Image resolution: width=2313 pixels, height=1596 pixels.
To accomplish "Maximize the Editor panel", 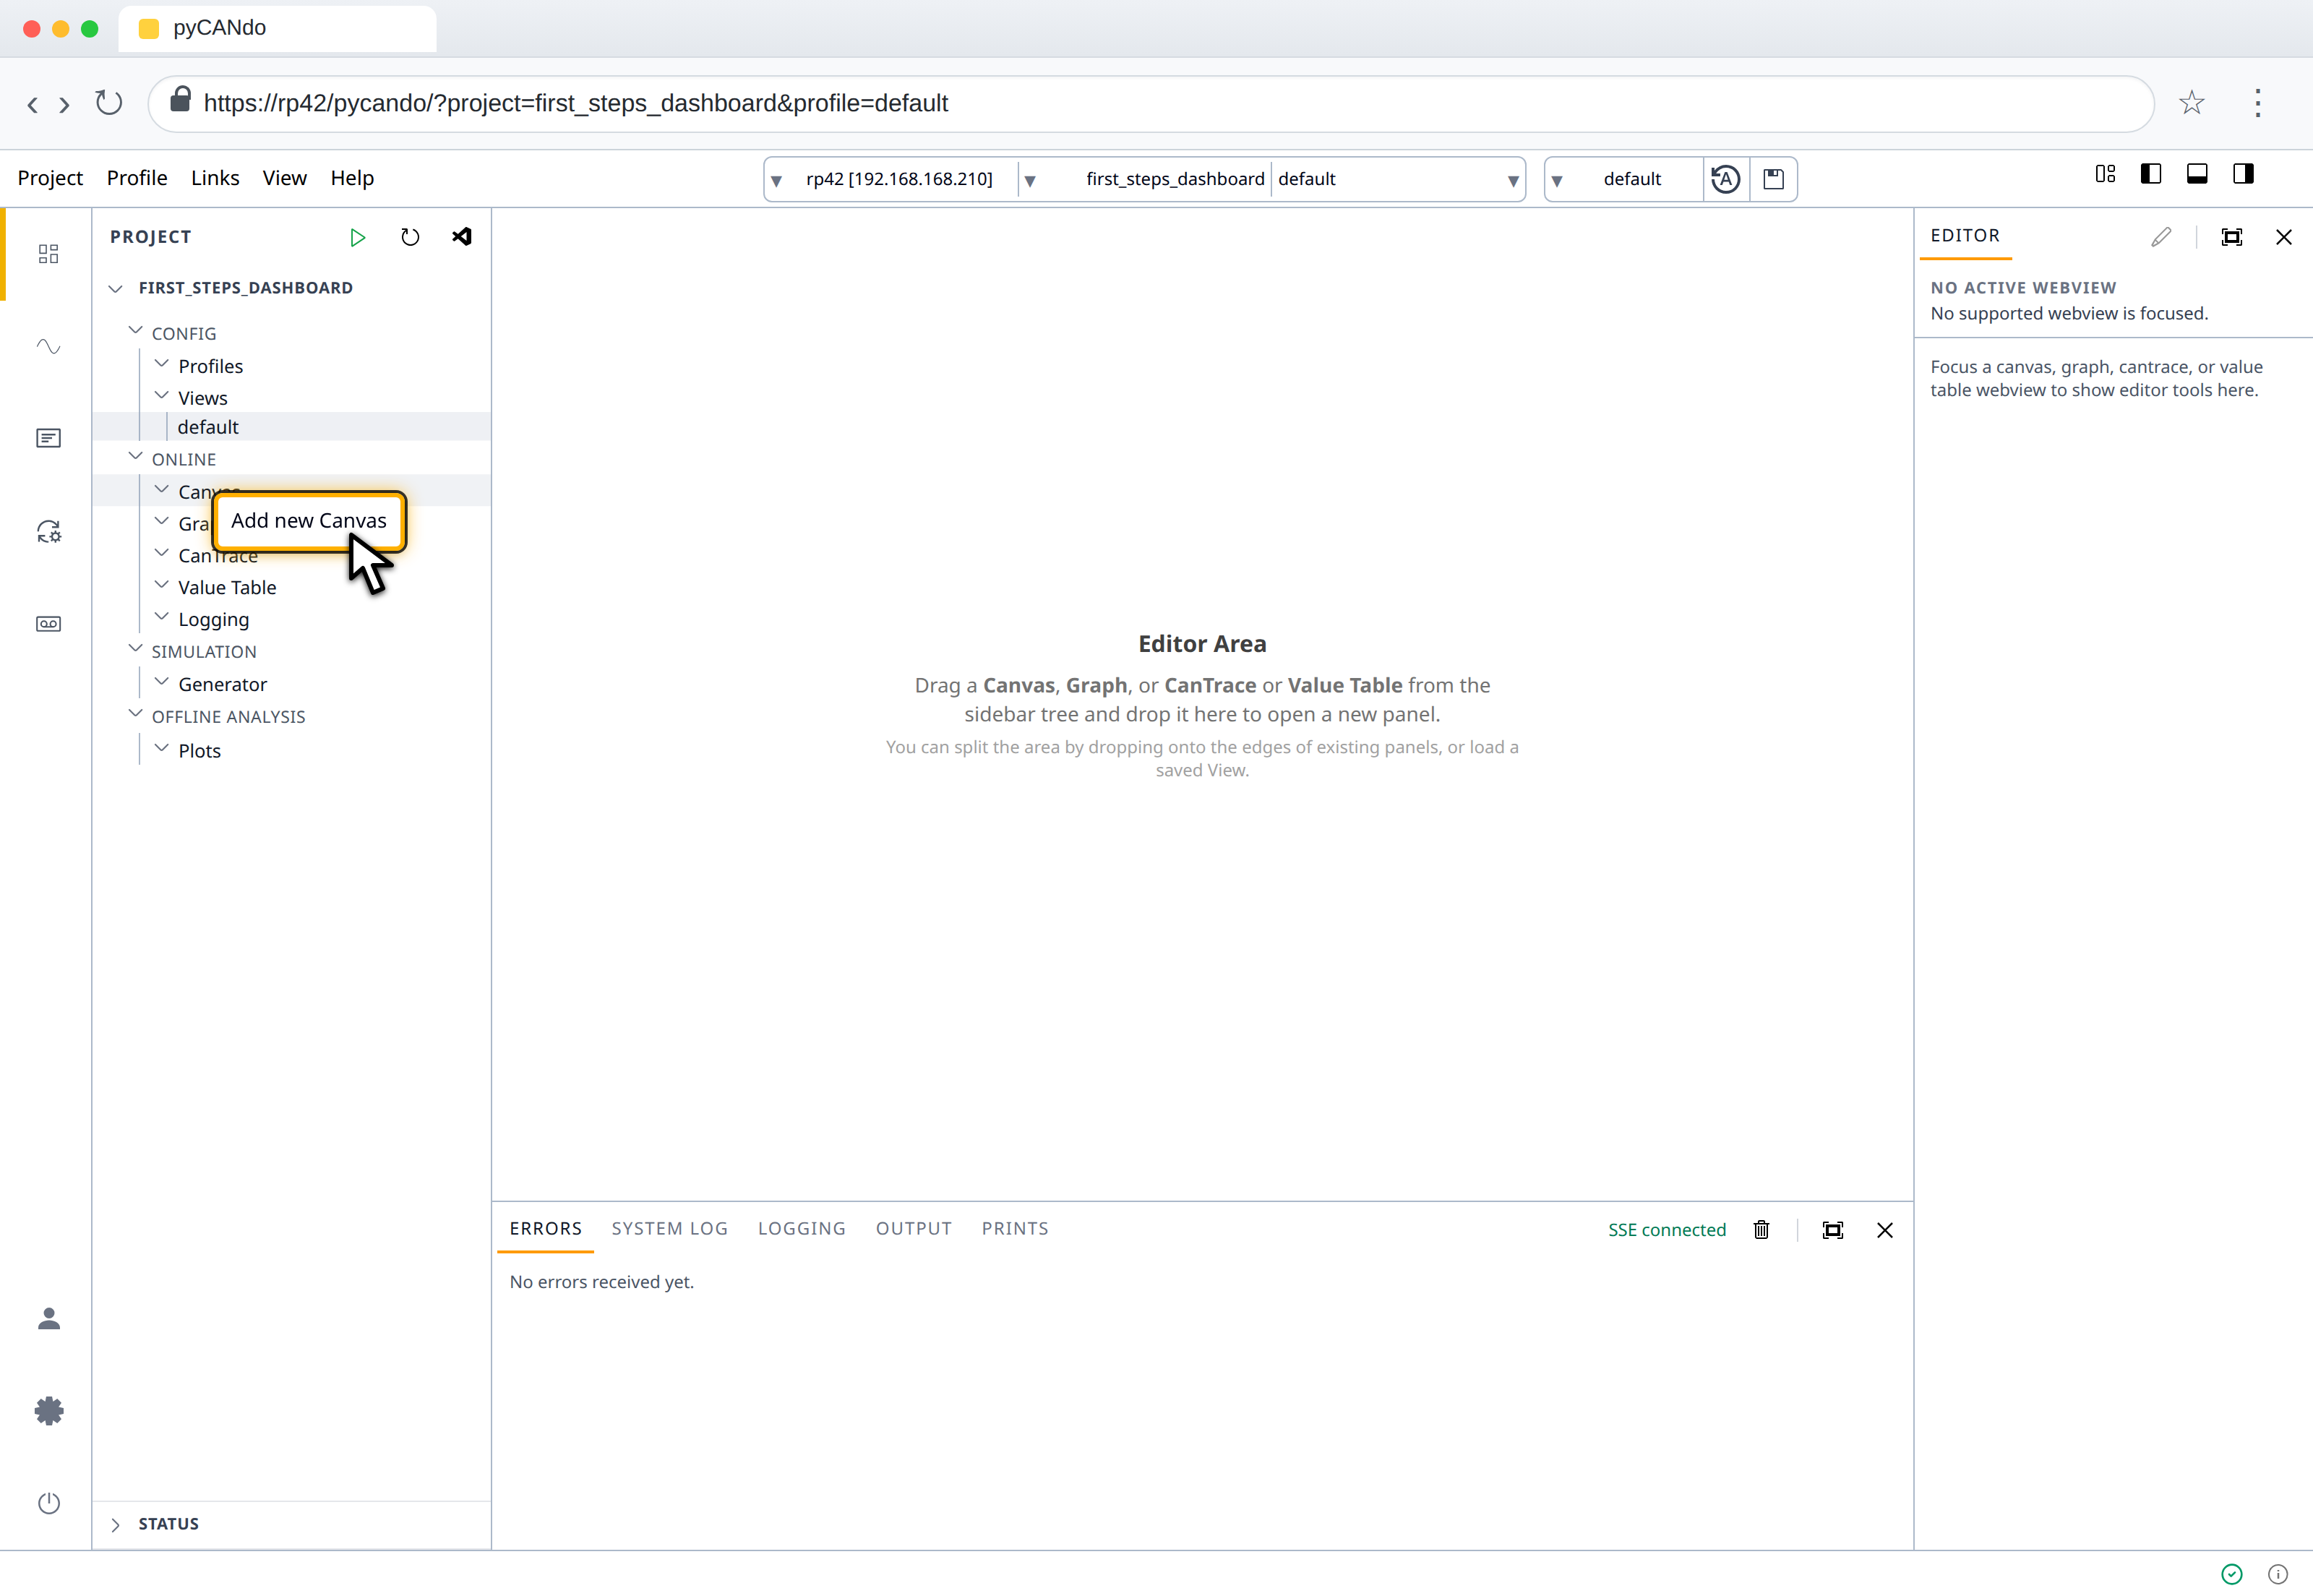I will pyautogui.click(x=2232, y=237).
